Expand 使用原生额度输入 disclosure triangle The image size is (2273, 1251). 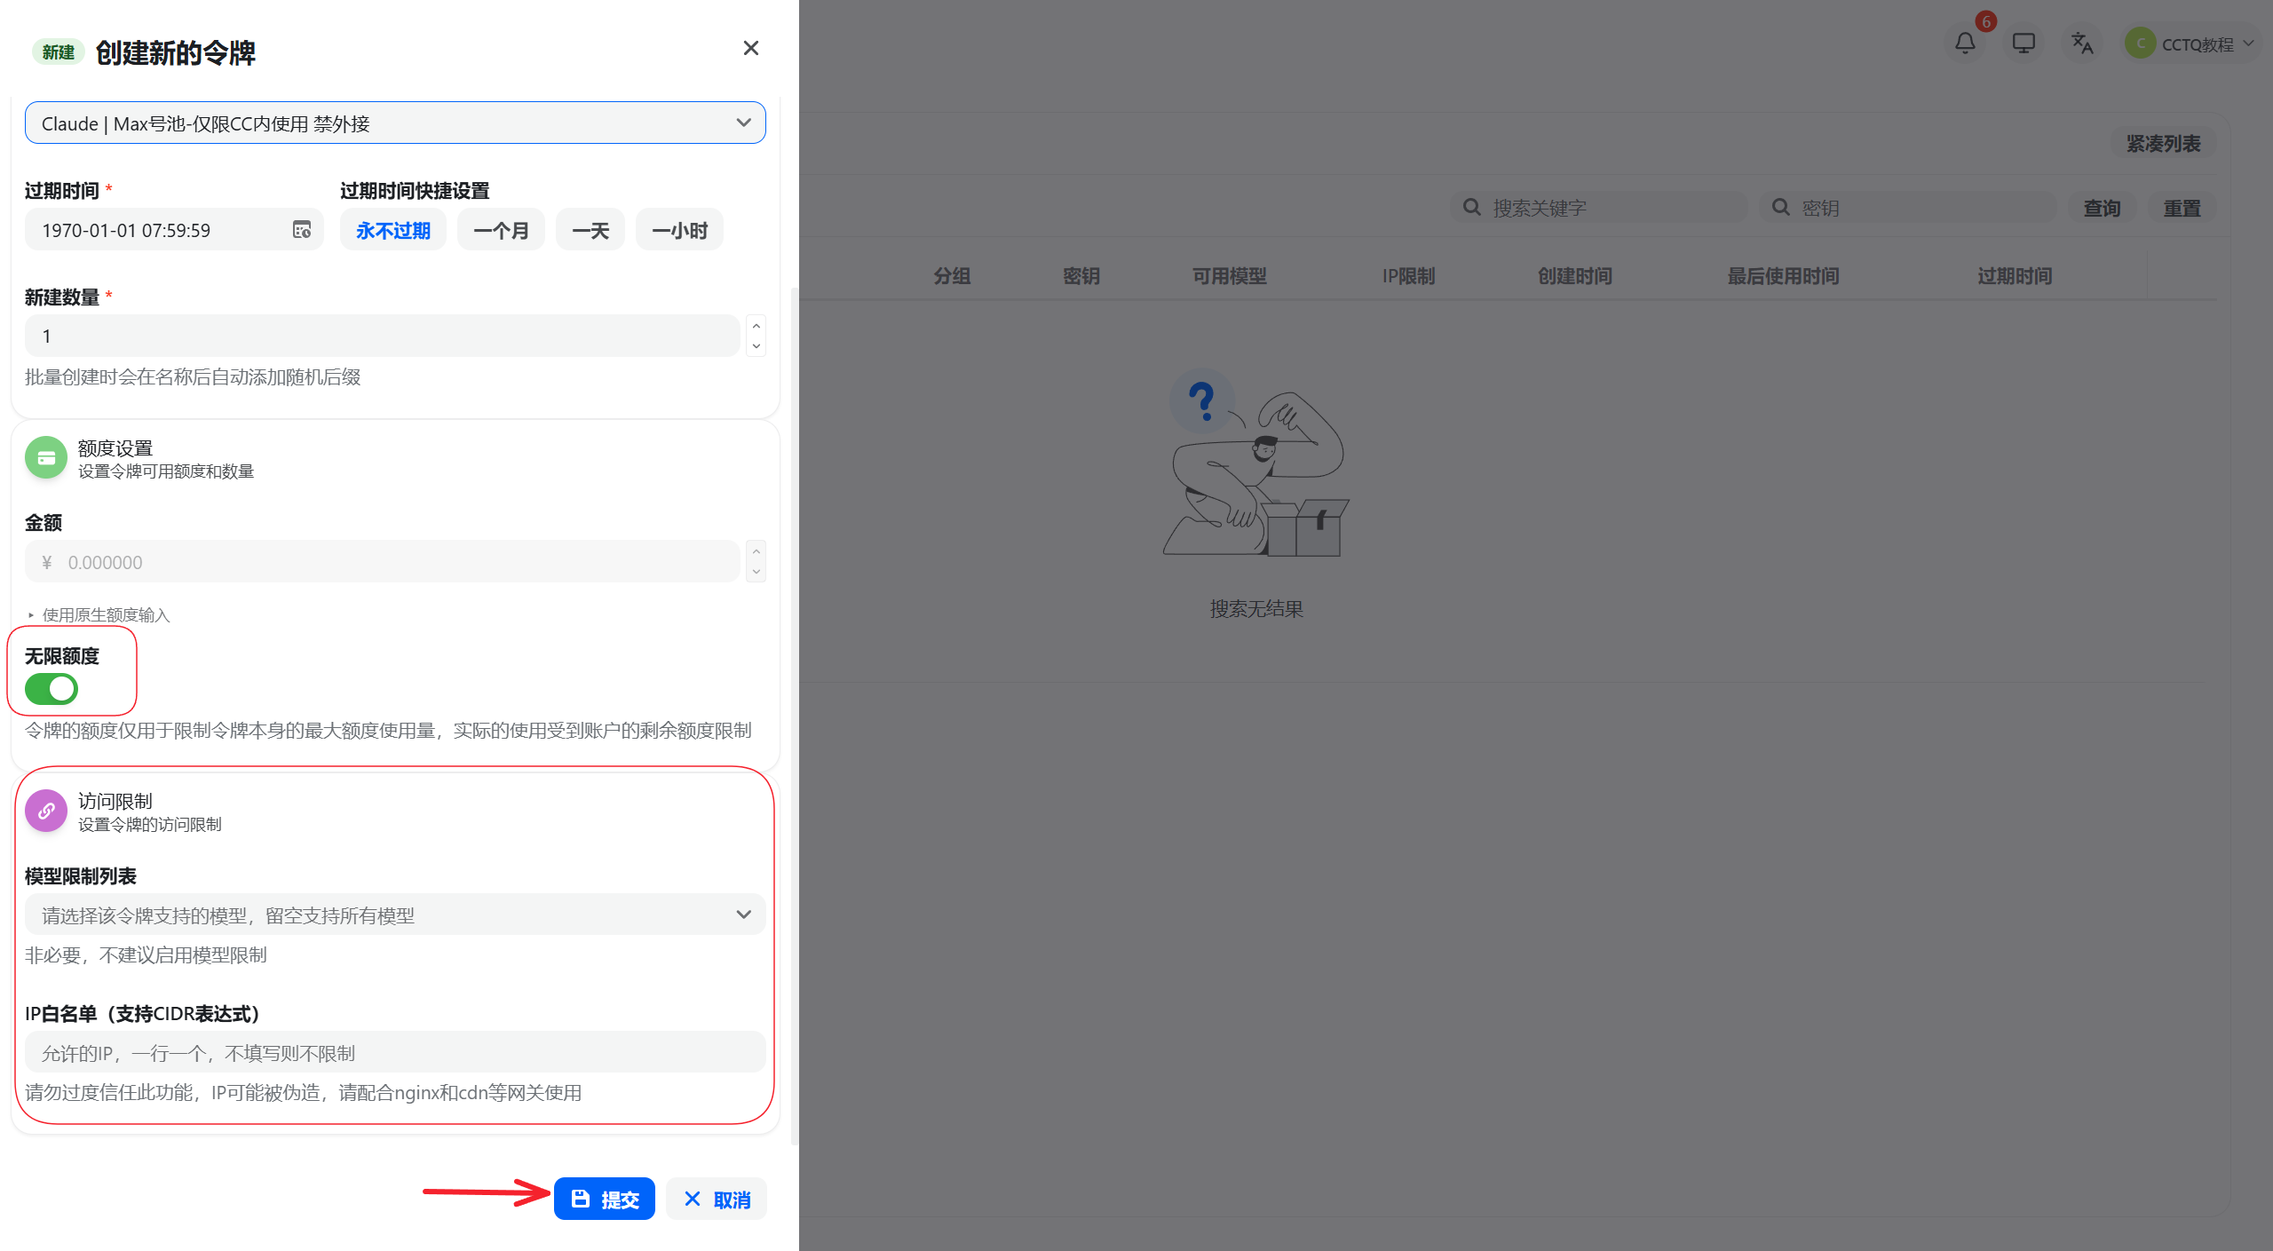(x=31, y=614)
